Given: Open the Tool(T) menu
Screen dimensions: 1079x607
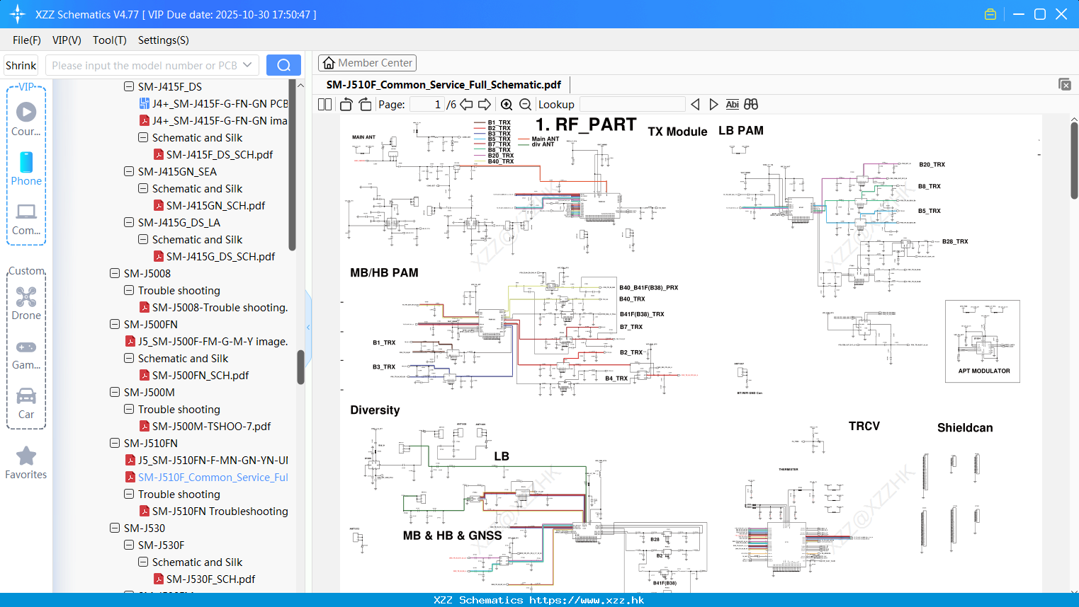Looking at the screenshot, I should (x=110, y=40).
